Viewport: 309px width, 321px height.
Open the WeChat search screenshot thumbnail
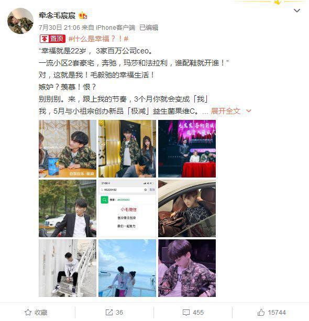(x=127, y=208)
